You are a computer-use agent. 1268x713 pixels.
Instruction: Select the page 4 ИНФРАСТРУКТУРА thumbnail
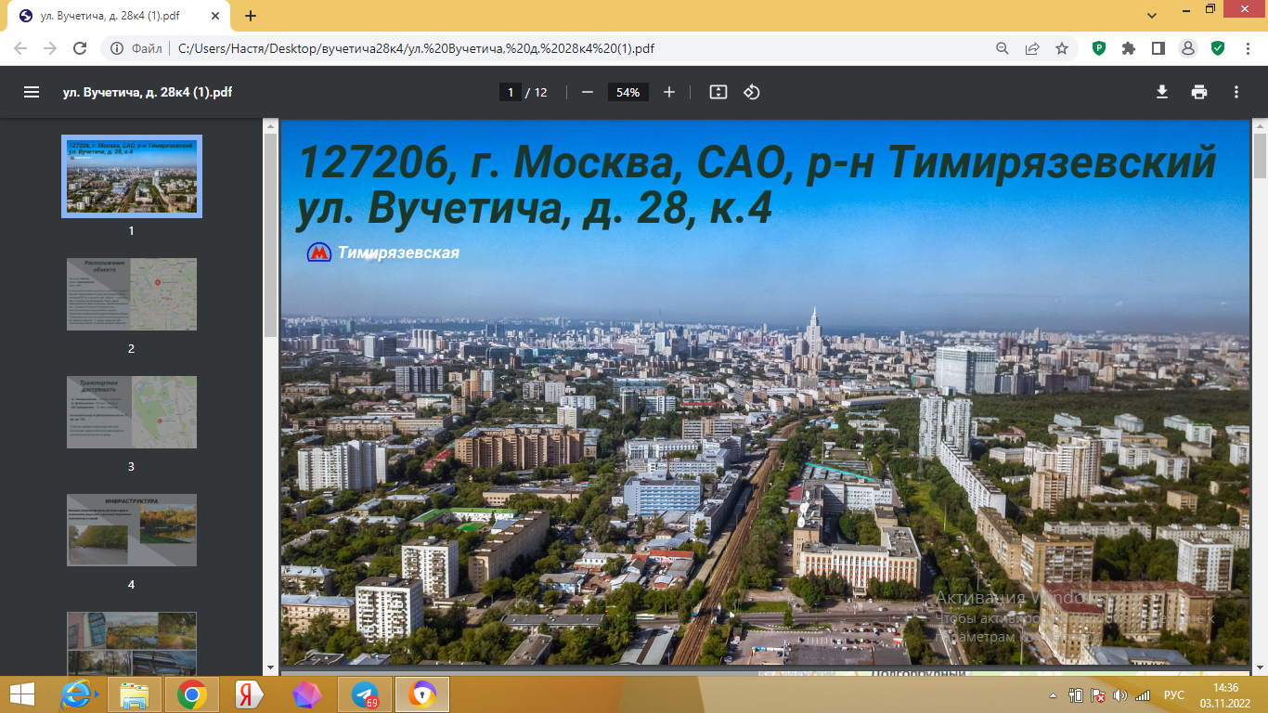[132, 530]
